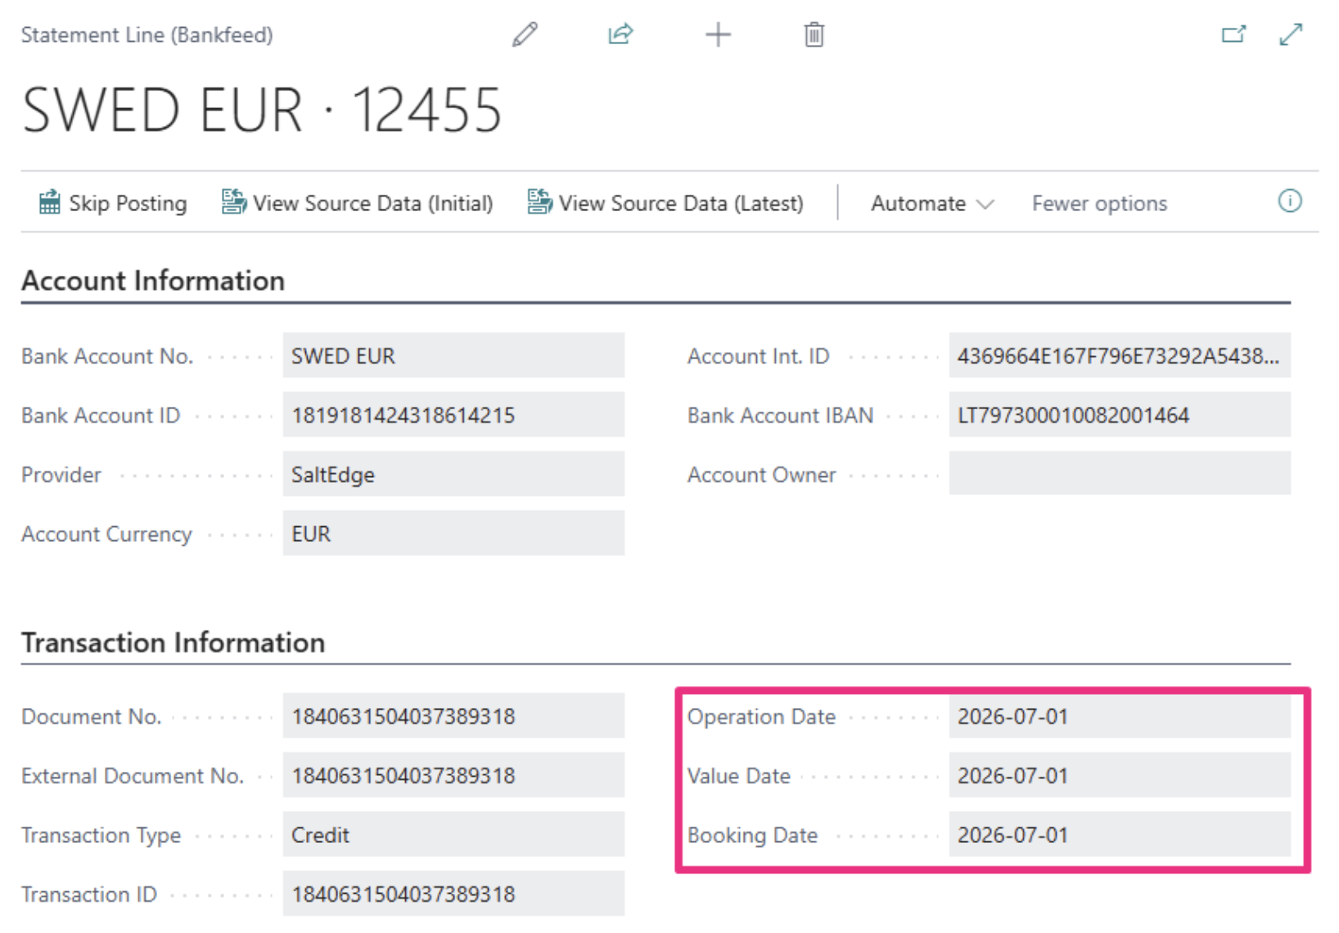The image size is (1339, 933).
Task: Expand the Automate chevron arrow
Action: [985, 205]
